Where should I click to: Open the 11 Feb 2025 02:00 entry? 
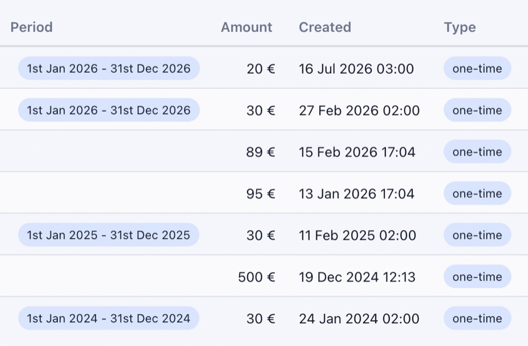(x=357, y=235)
